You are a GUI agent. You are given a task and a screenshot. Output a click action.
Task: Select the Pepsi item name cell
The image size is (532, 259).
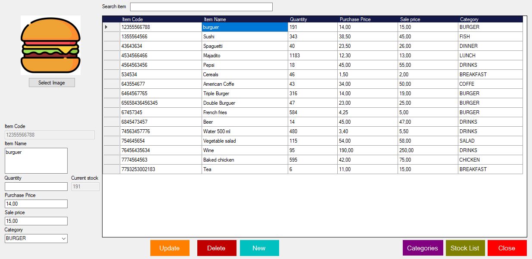click(245, 65)
